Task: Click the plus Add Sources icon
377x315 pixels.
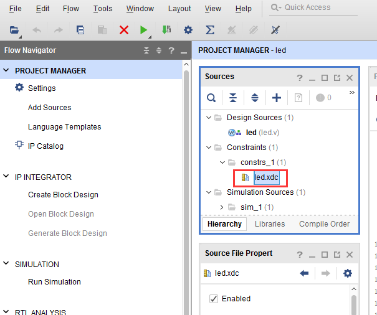Action: click(277, 98)
